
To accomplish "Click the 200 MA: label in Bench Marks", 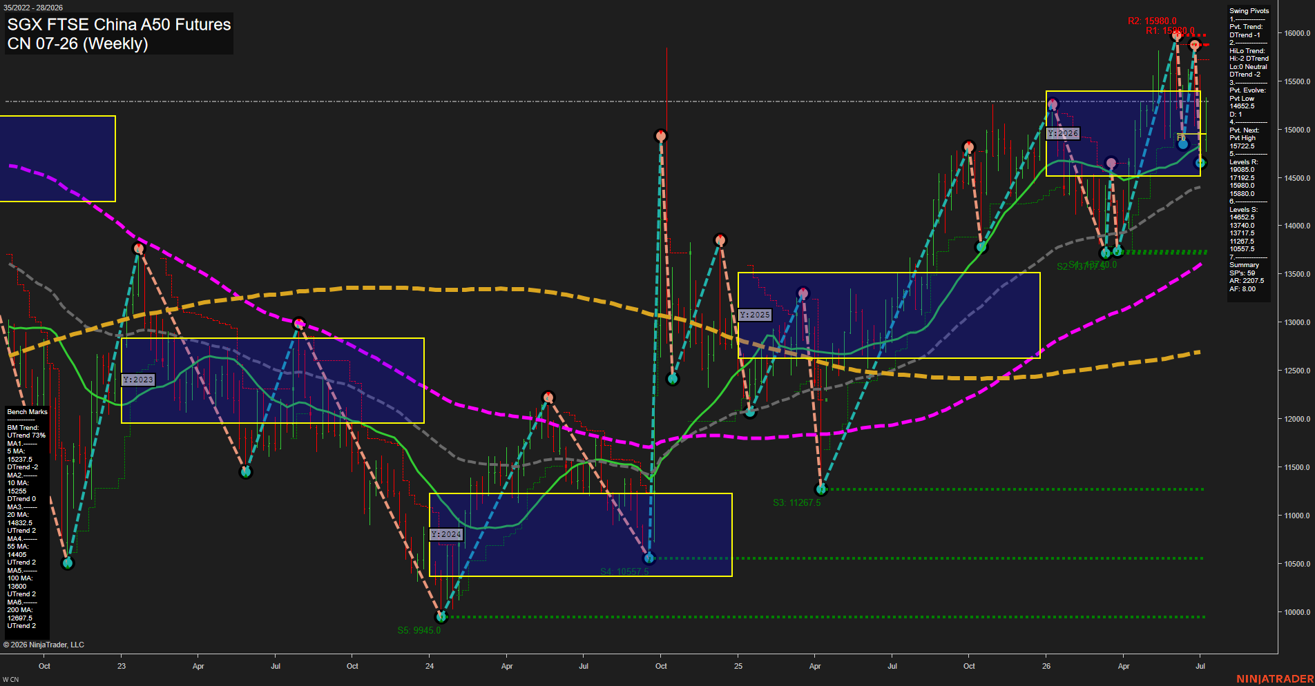I will [19, 610].
